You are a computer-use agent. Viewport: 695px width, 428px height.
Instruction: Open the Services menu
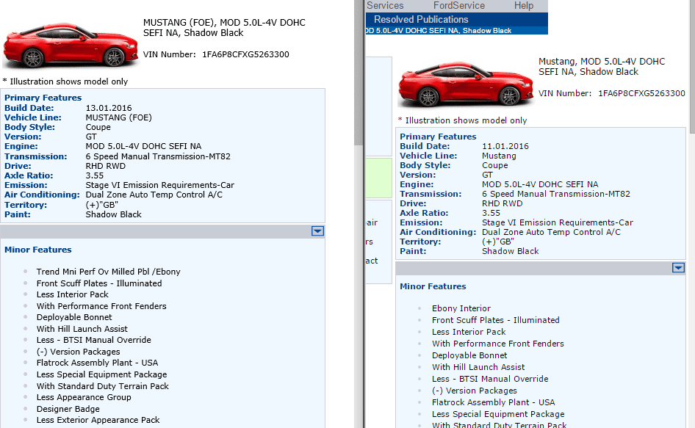tap(385, 6)
